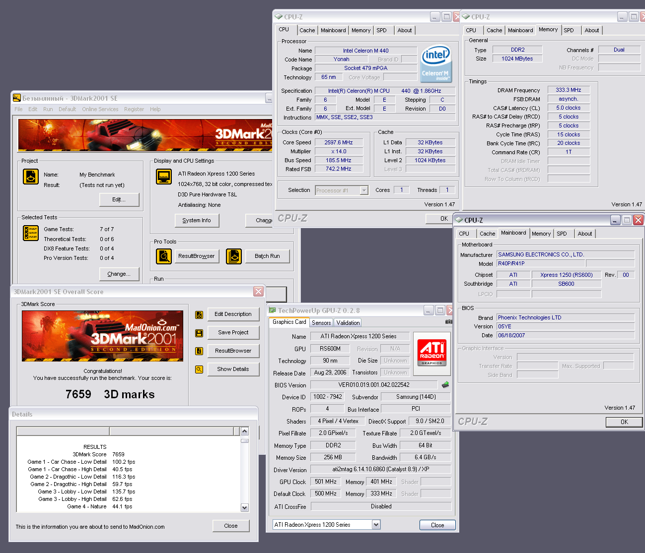Viewport: 645px width, 553px height.
Task: Click the GPU-Z title bar app icon
Action: click(x=272, y=310)
